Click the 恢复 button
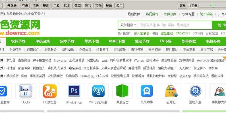The image size is (226, 113). pyautogui.click(x=183, y=6)
